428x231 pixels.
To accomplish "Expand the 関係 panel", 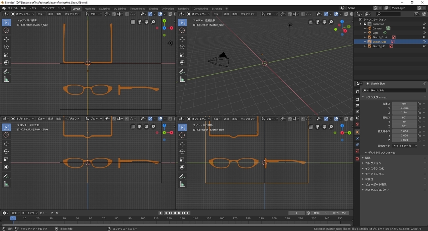I will click(363, 158).
